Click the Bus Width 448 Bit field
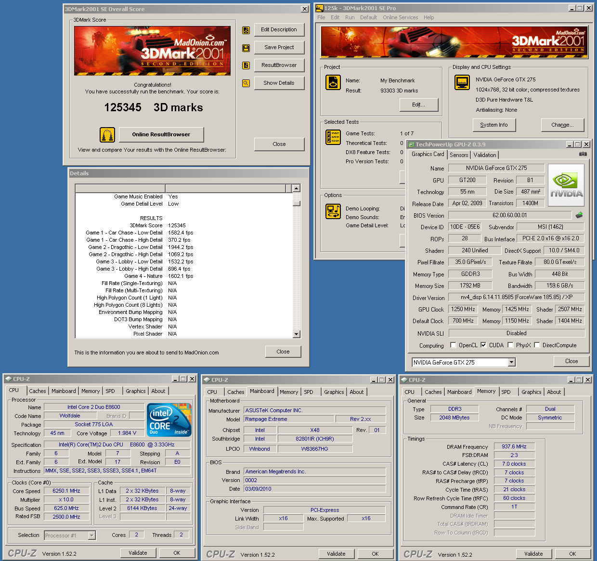Viewport: 597px width, 561px height. click(x=559, y=274)
